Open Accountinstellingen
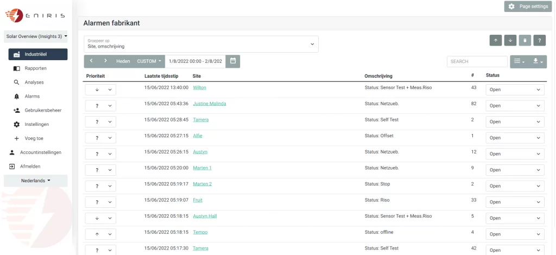 pyautogui.click(x=40, y=152)
